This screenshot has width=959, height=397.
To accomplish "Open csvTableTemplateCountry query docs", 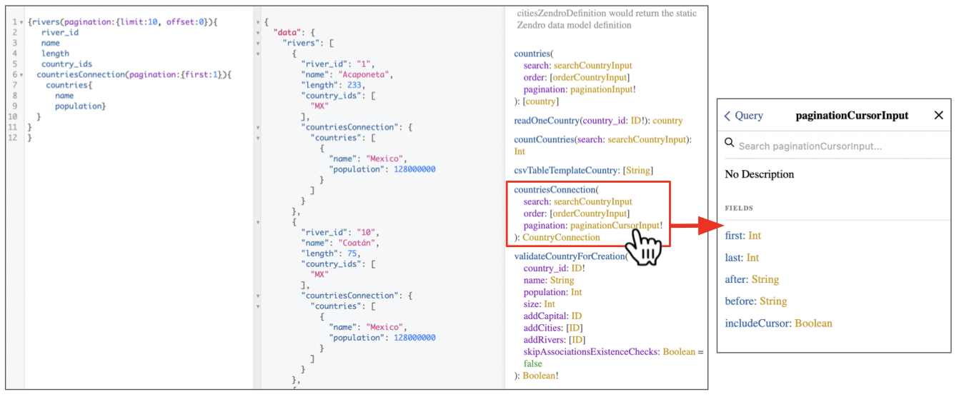I will pyautogui.click(x=565, y=171).
